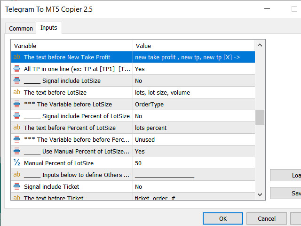Select the Inputs tab

(49, 28)
